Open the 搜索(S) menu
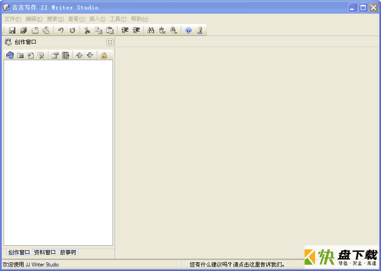381x271 pixels. point(55,19)
